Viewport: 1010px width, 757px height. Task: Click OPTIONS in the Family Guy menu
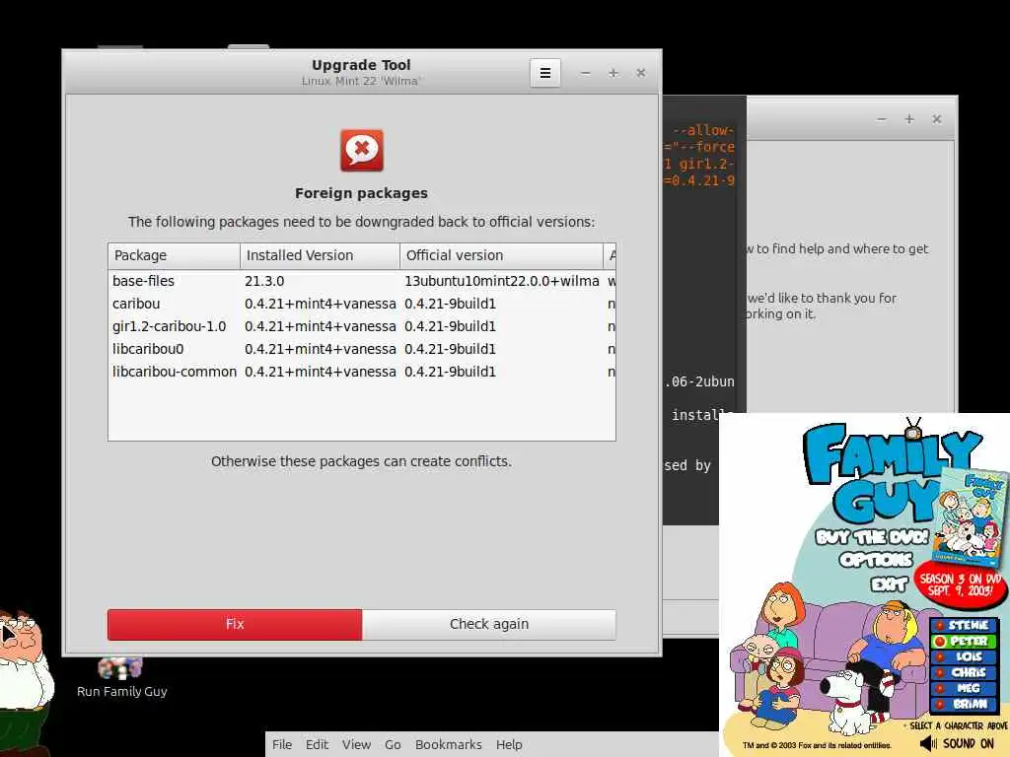876,560
